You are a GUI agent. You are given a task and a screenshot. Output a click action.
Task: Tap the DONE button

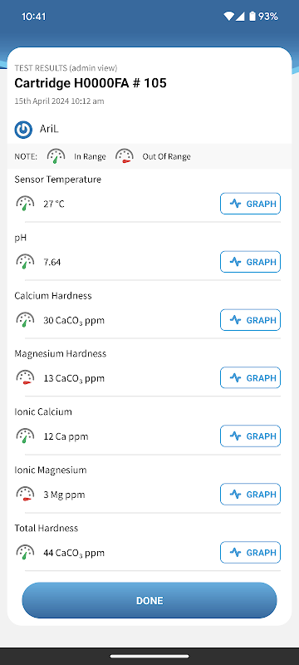149,600
